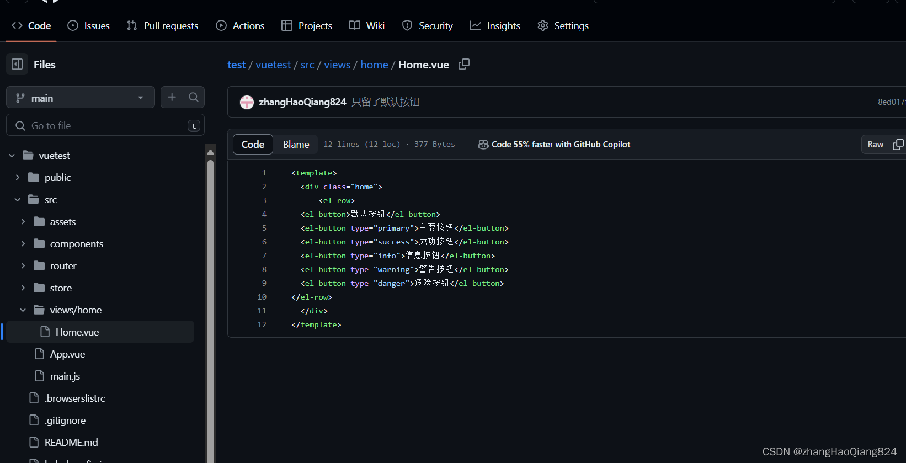Click the components folder icon
Viewport: 906px width, 463px height.
pos(39,243)
